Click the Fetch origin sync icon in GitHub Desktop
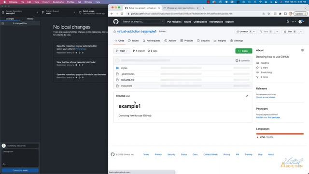309x174 pixels. click(x=80, y=12)
